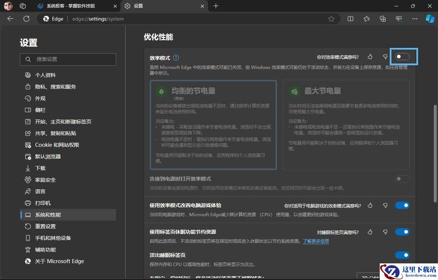
Task: Select the 最大节电量 card
Action: pyautogui.click(x=346, y=125)
